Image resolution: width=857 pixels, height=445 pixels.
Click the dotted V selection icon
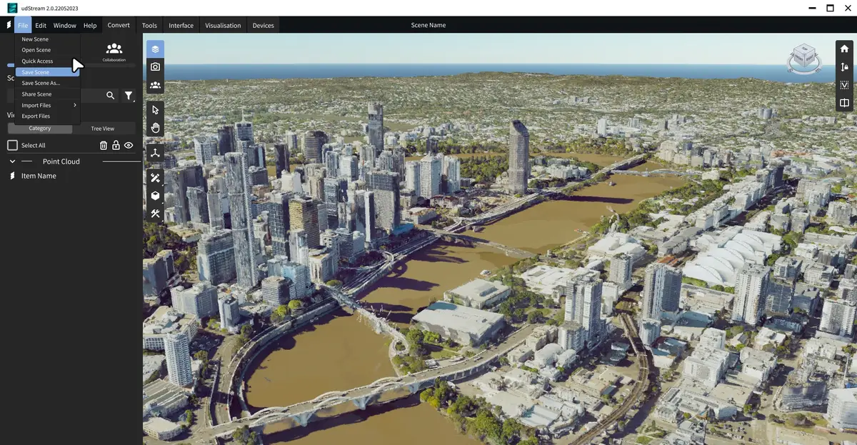[844, 85]
